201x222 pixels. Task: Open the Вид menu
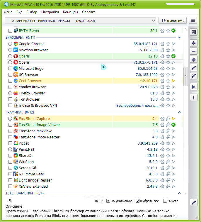tap(19, 12)
